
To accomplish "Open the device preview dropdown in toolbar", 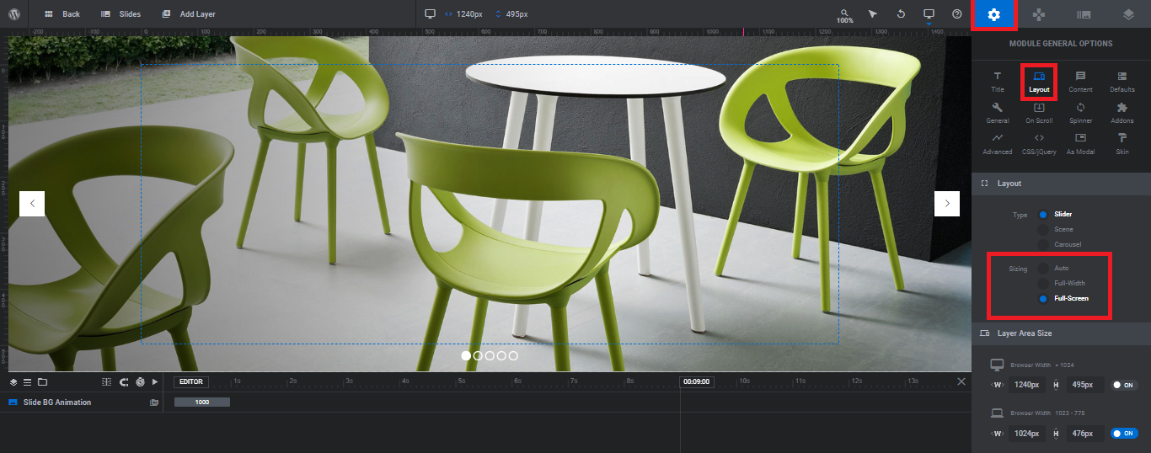I will (x=929, y=16).
